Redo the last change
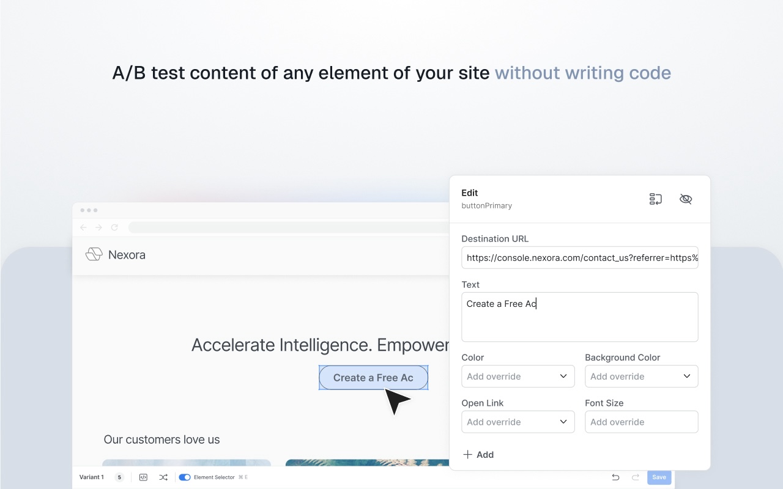This screenshot has width=783, height=489. click(x=636, y=477)
